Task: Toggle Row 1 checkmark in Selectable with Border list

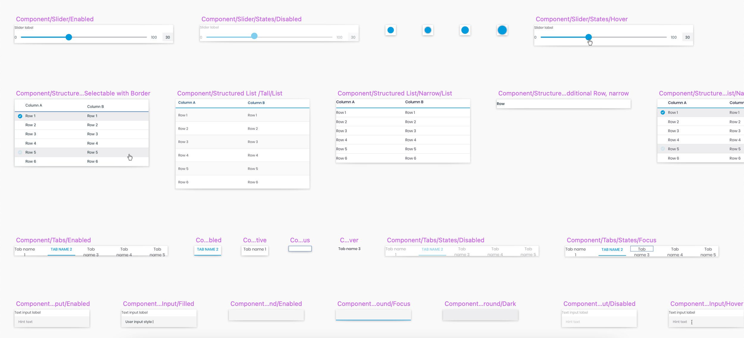Action: point(20,116)
